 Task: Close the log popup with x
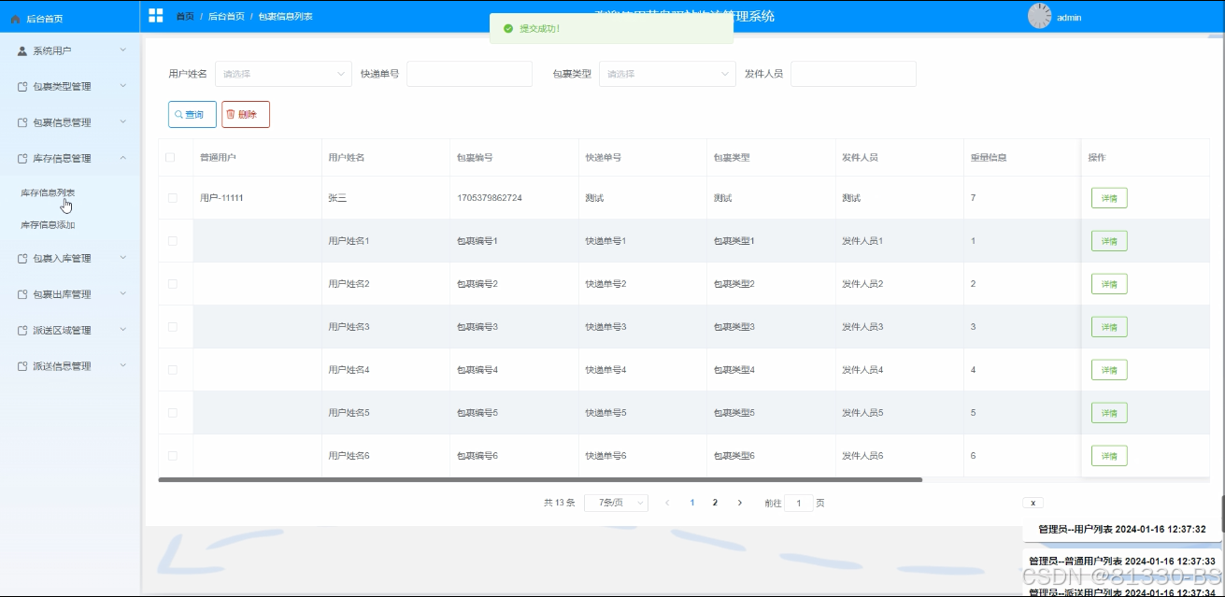1033,503
